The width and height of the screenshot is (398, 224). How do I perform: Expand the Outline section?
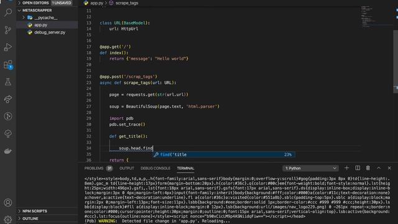(30, 218)
